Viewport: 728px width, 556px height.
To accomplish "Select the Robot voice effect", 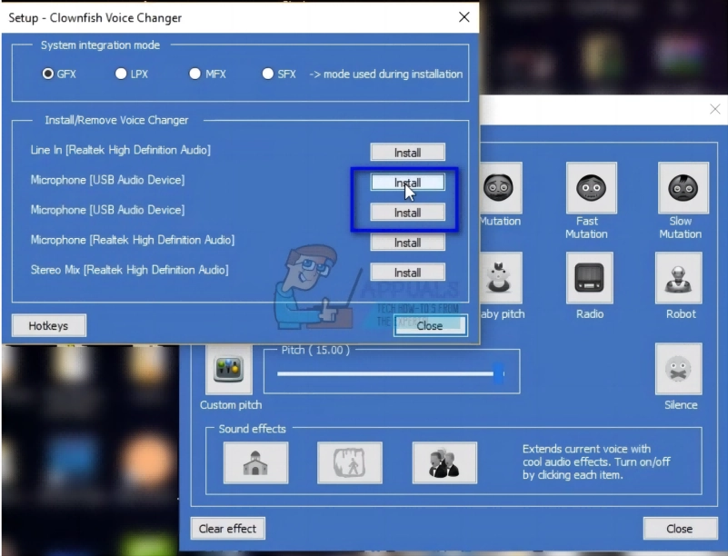I will pyautogui.click(x=678, y=277).
